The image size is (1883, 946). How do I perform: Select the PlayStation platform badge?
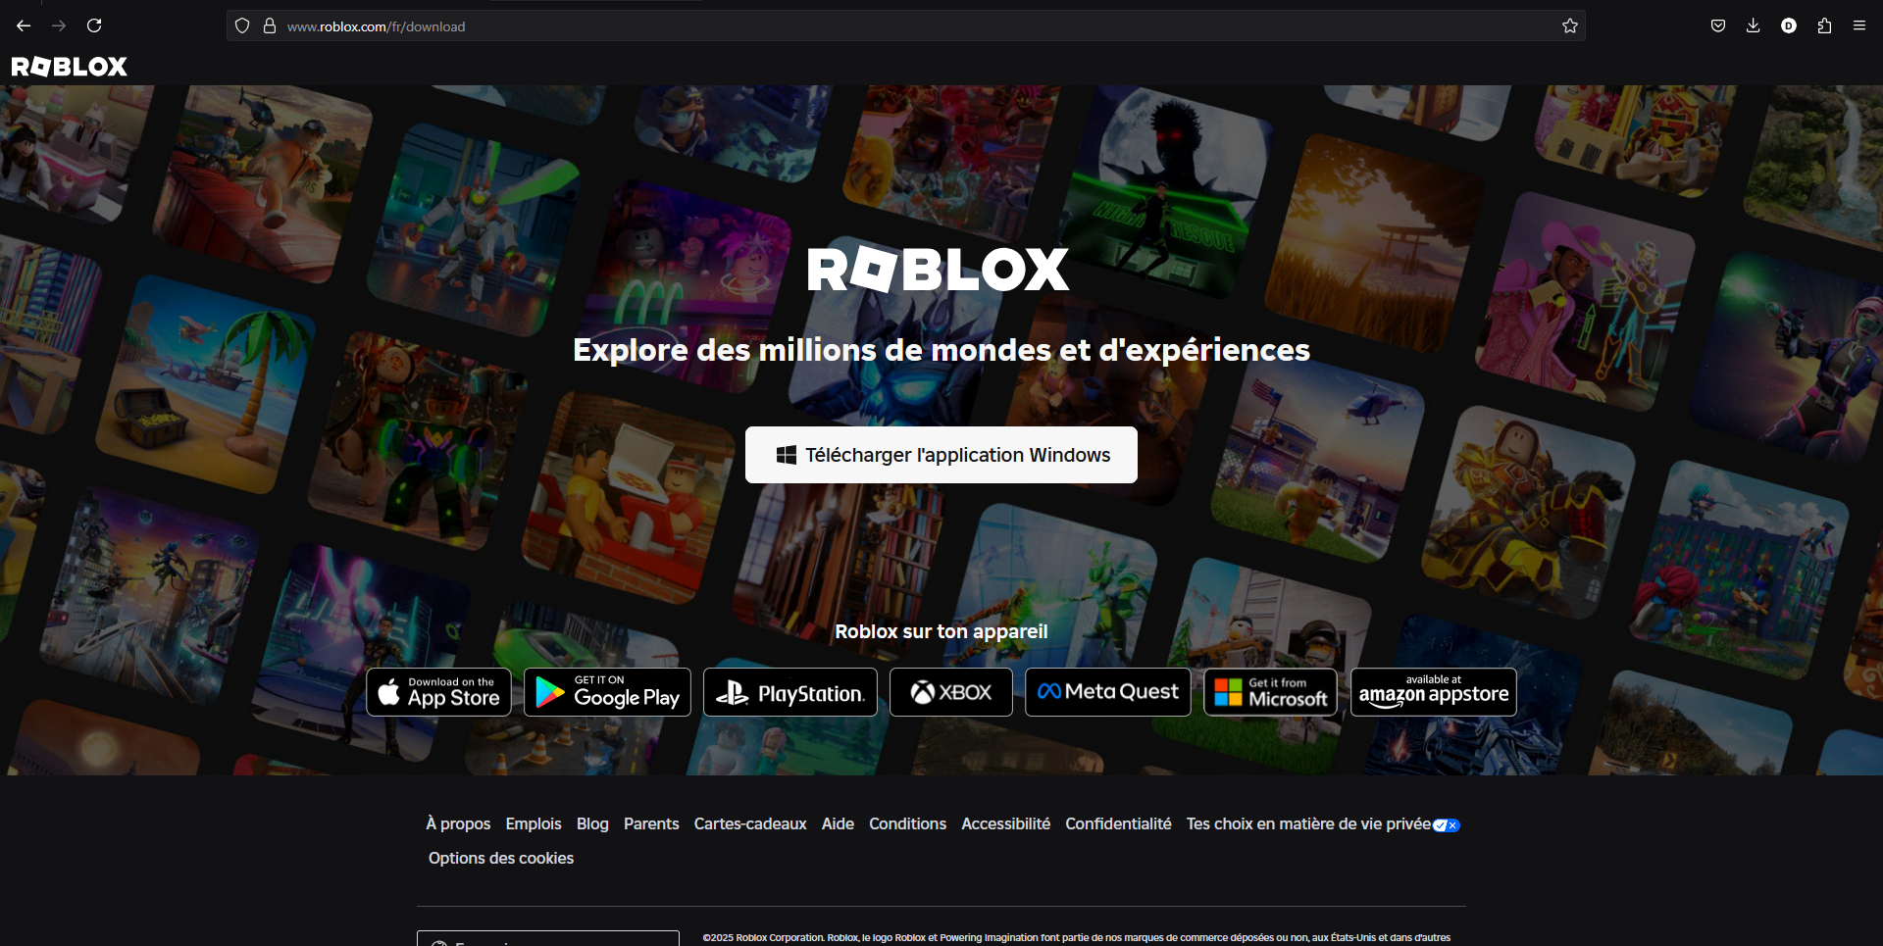pyautogui.click(x=789, y=691)
